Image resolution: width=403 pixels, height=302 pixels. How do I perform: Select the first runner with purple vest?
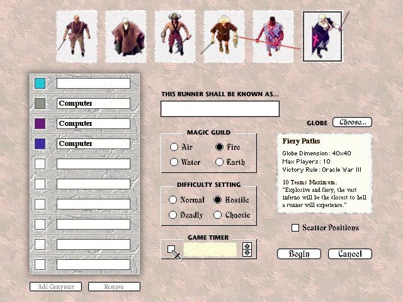tap(76, 35)
